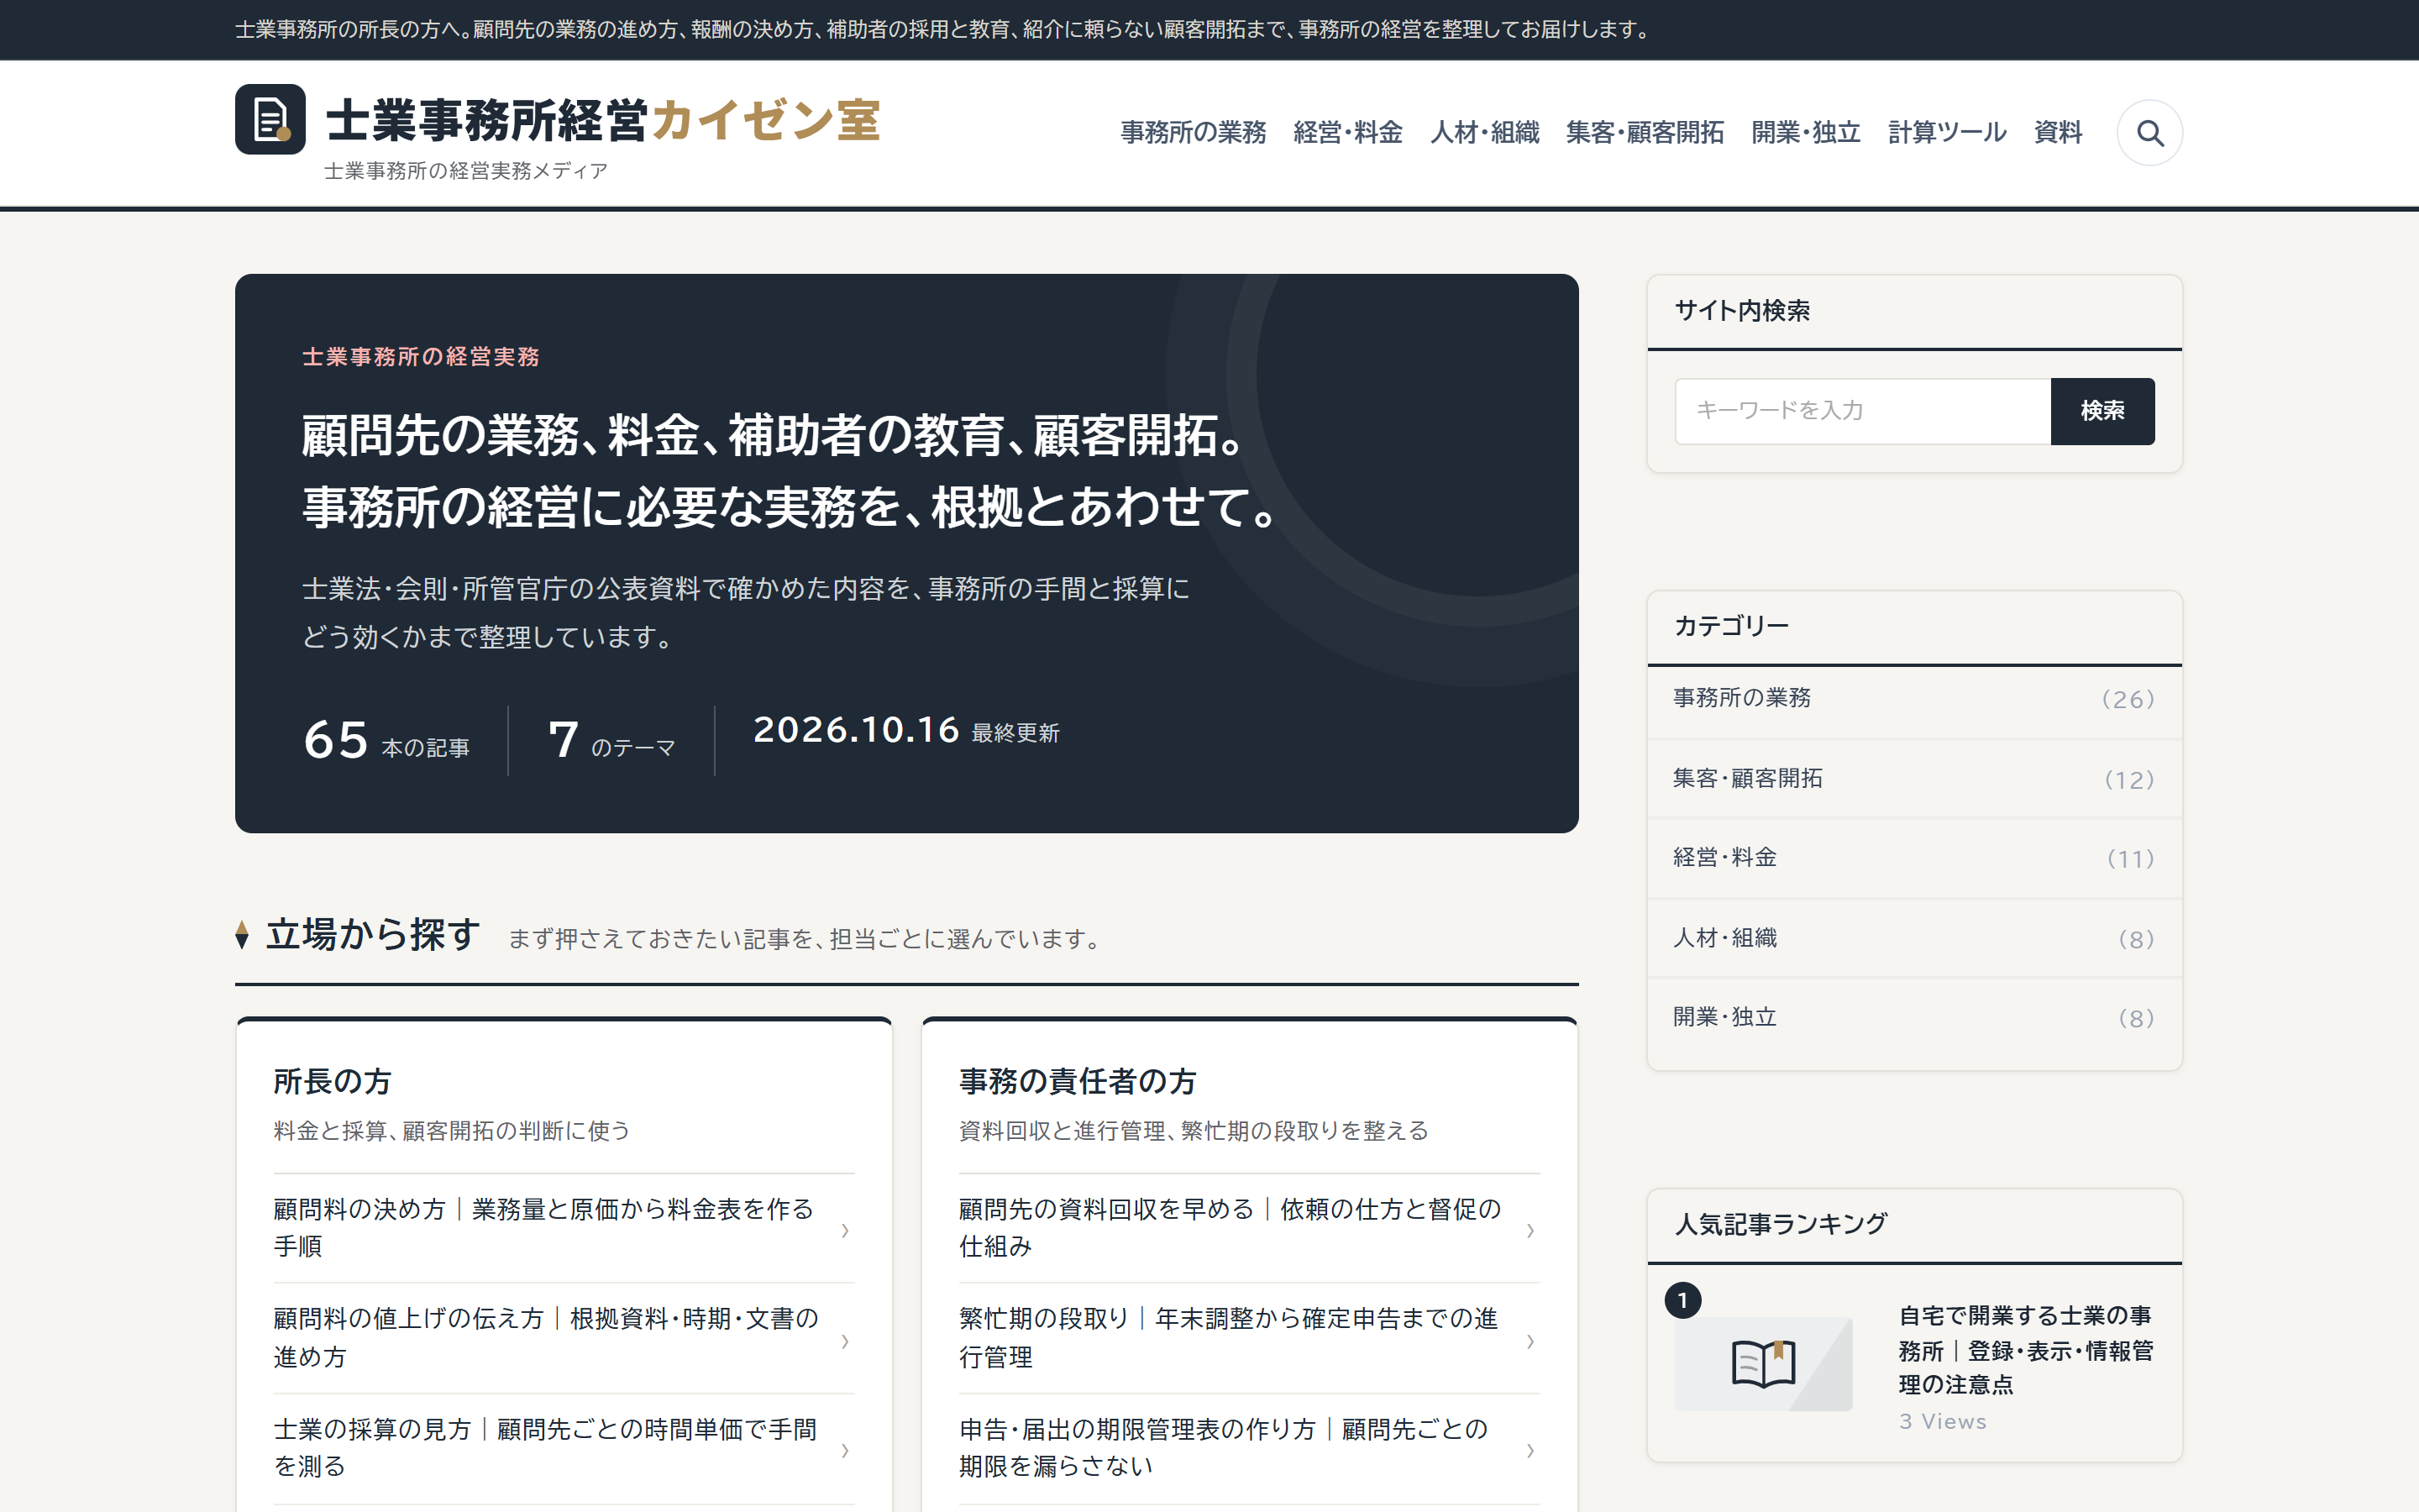Open ranked article 自宅で開業する士業の事務所
This screenshot has width=2419, height=1512.
tap(2025, 1350)
